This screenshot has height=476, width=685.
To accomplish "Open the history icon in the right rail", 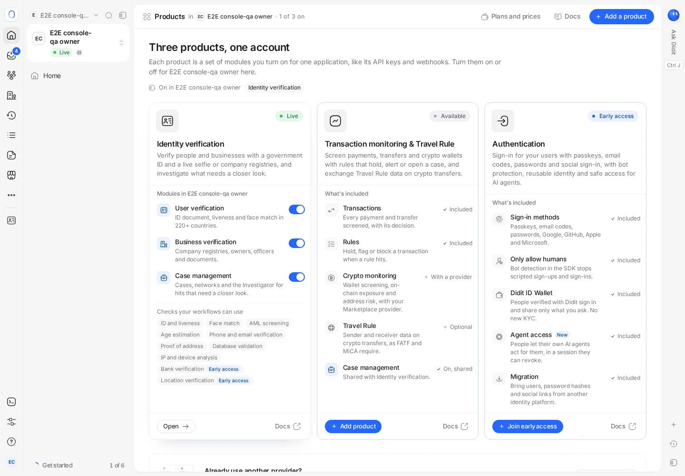I will [x=674, y=444].
